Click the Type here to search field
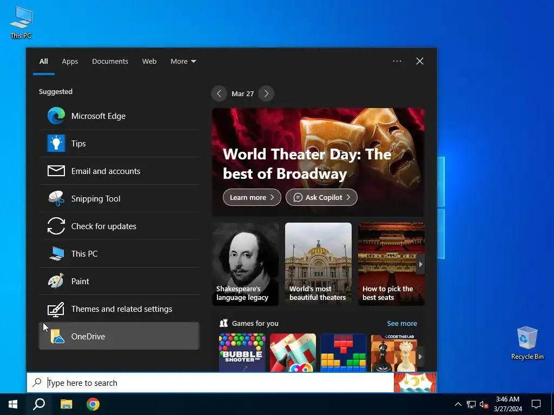 pyautogui.click(x=210, y=383)
